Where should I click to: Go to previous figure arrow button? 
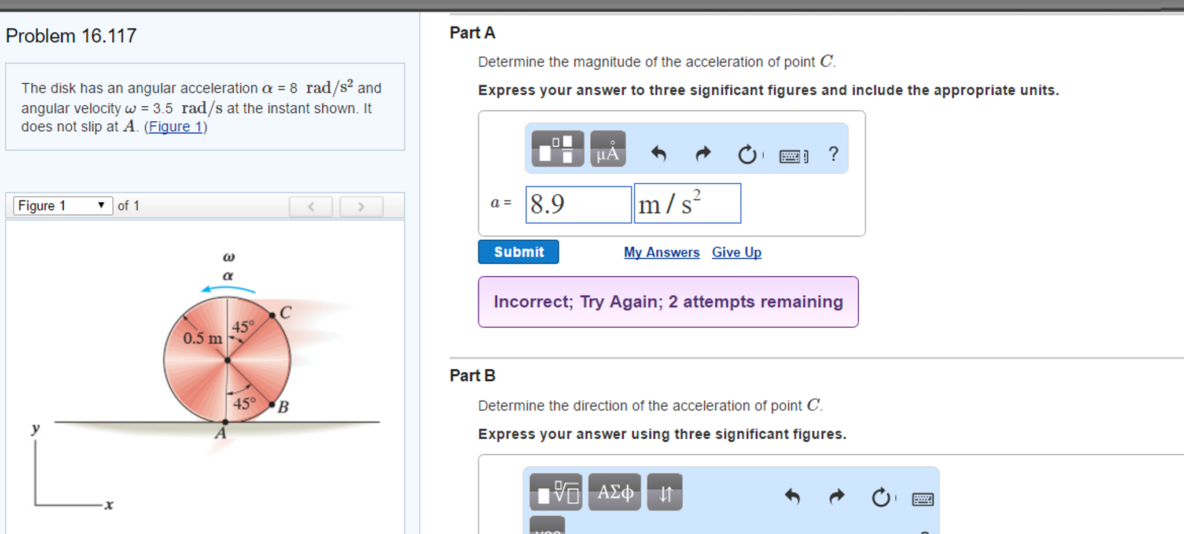(311, 206)
